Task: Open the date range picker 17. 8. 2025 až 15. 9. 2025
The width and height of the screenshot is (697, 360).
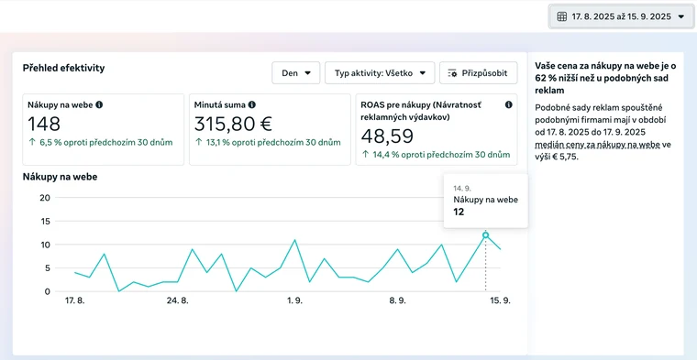Action: tap(621, 16)
